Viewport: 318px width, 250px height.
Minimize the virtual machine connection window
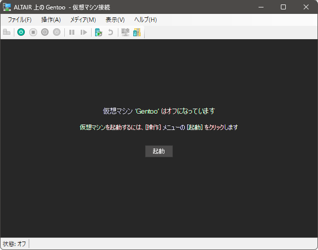261,7
